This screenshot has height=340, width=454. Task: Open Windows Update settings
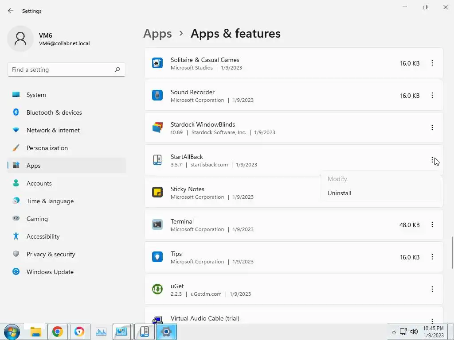(x=67, y=272)
